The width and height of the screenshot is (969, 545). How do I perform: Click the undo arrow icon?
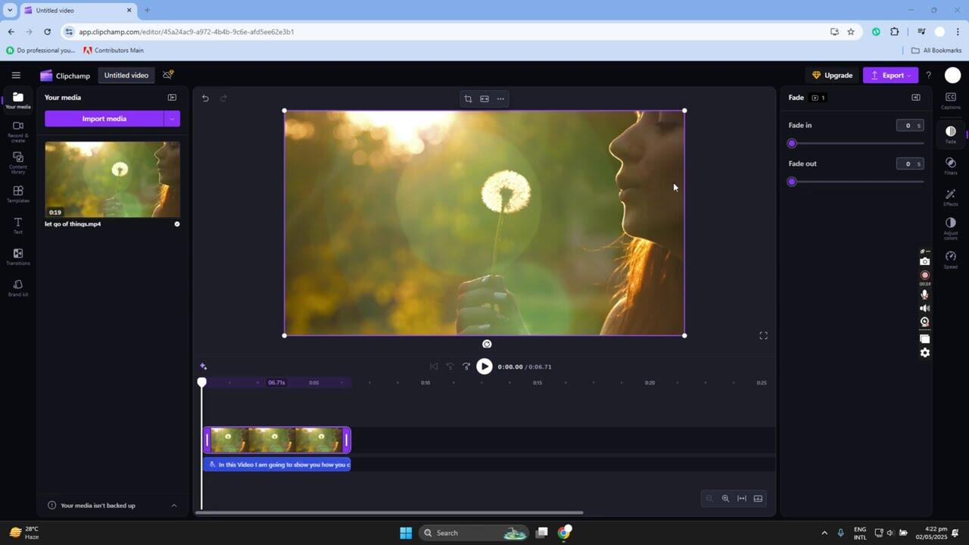[x=205, y=98]
